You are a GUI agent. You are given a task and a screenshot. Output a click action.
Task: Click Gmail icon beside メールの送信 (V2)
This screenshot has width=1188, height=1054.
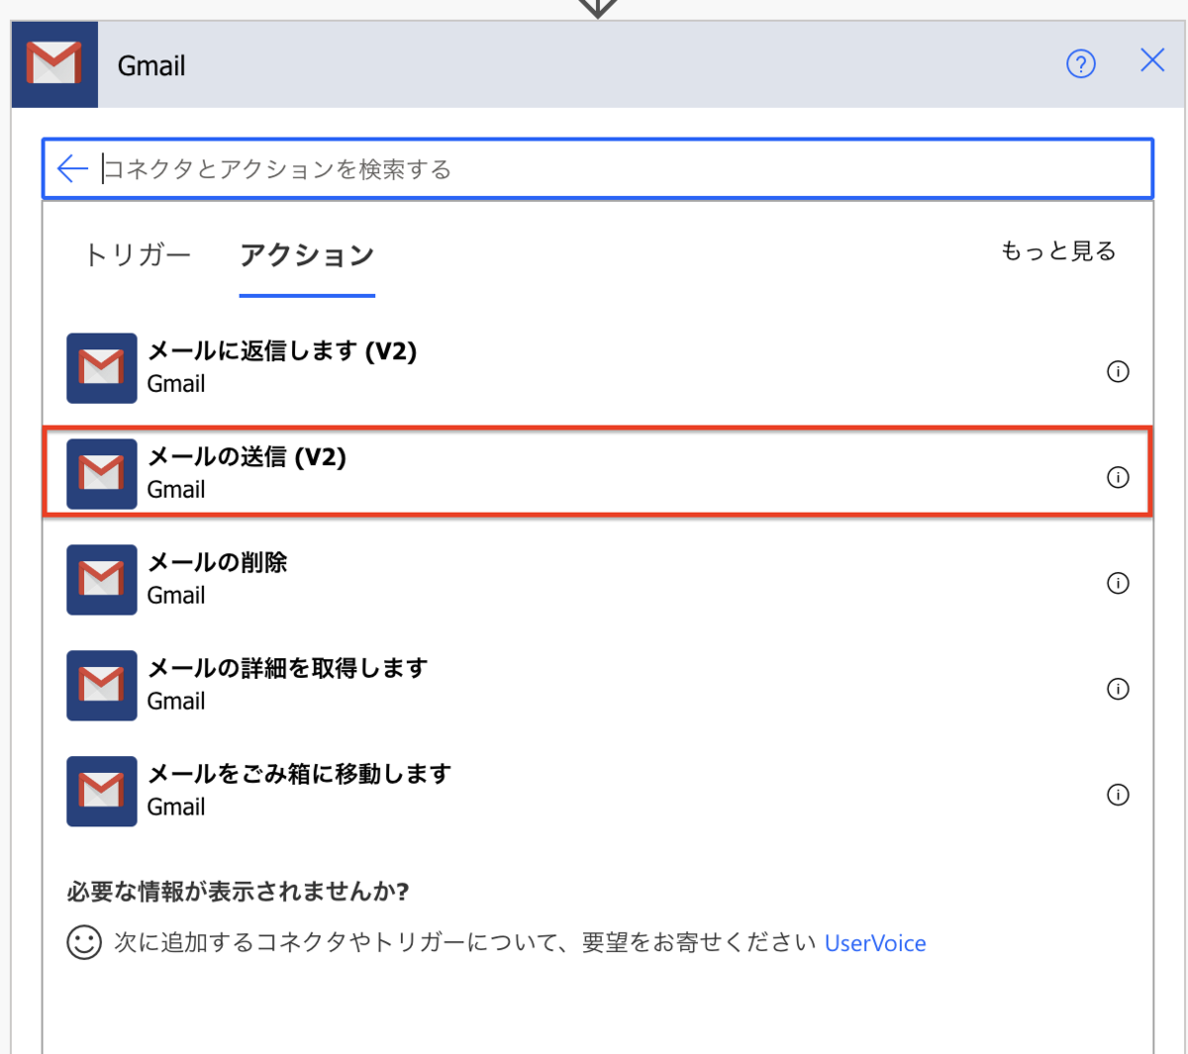[102, 474]
